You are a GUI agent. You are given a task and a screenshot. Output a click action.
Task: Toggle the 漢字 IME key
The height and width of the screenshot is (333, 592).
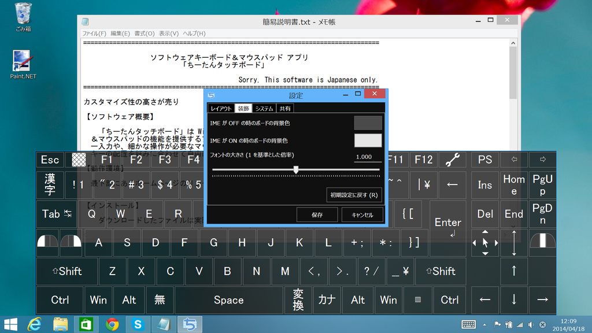(x=50, y=184)
